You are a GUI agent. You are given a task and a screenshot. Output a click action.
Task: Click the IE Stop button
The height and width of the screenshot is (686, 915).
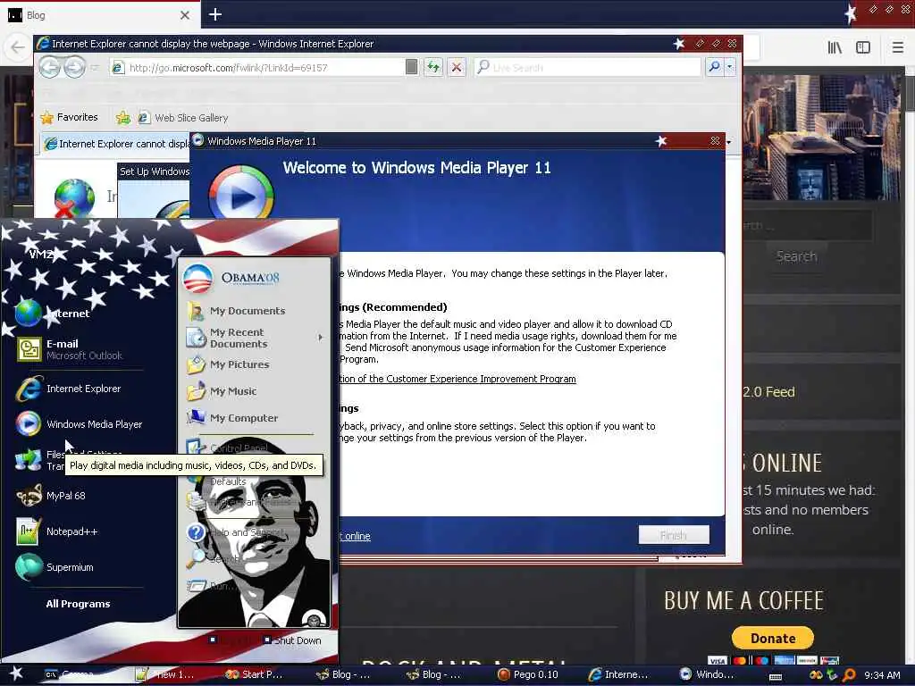457,68
